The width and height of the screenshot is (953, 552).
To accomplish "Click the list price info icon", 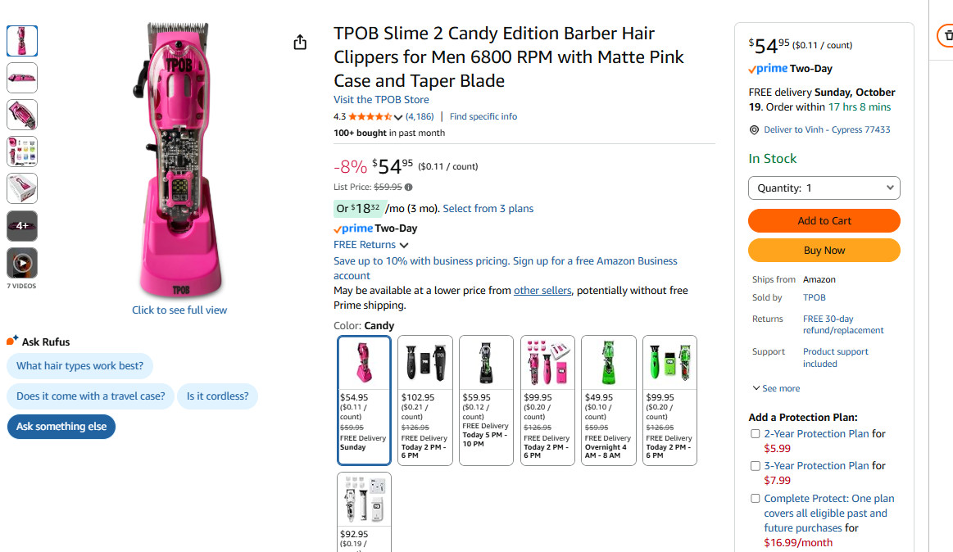I will (x=409, y=188).
